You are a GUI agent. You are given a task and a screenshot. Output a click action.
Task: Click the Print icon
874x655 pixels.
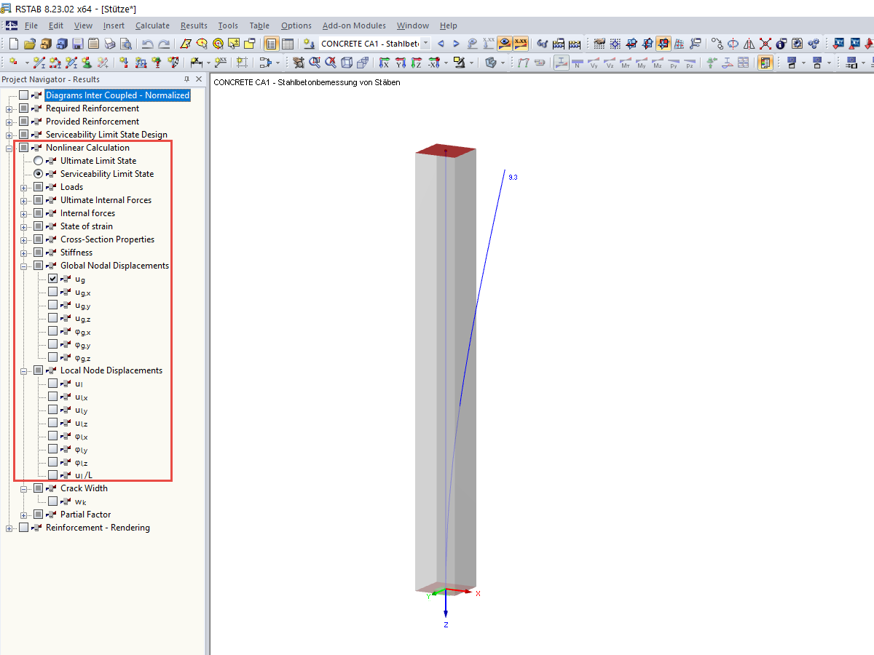(x=109, y=44)
